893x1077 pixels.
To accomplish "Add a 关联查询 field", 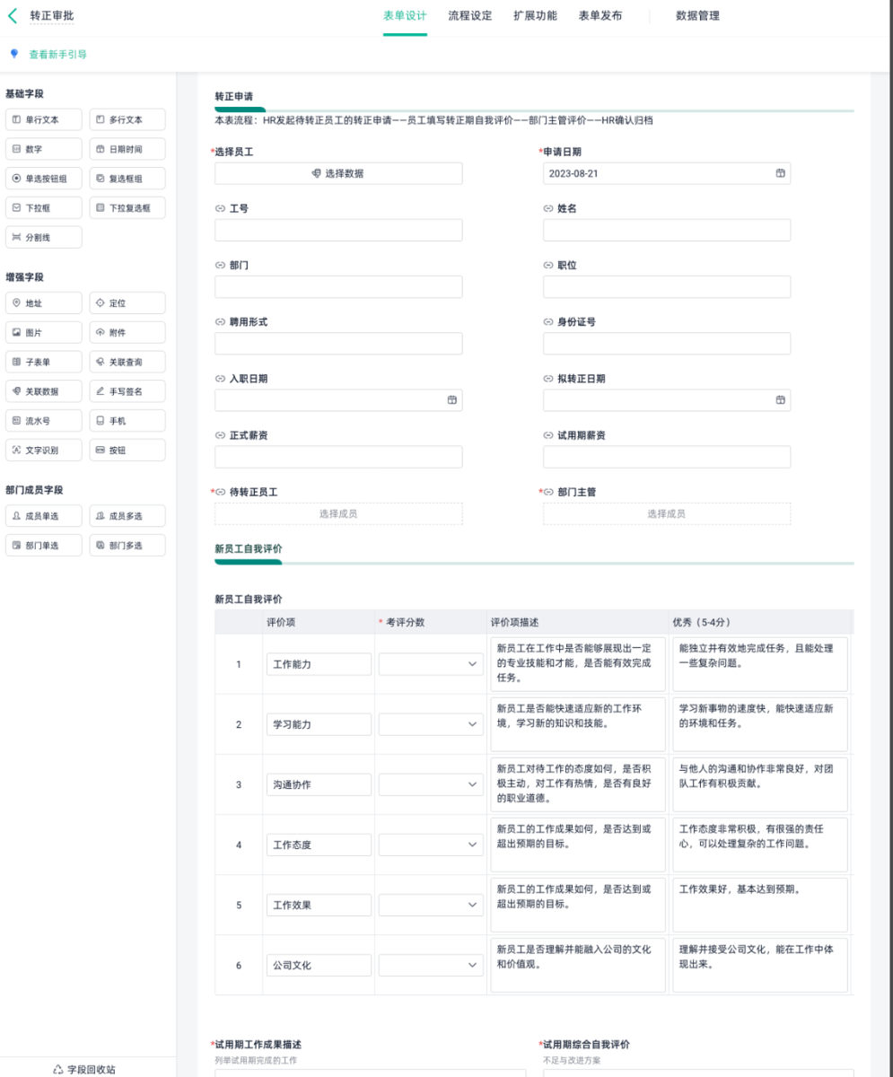I will (x=127, y=362).
